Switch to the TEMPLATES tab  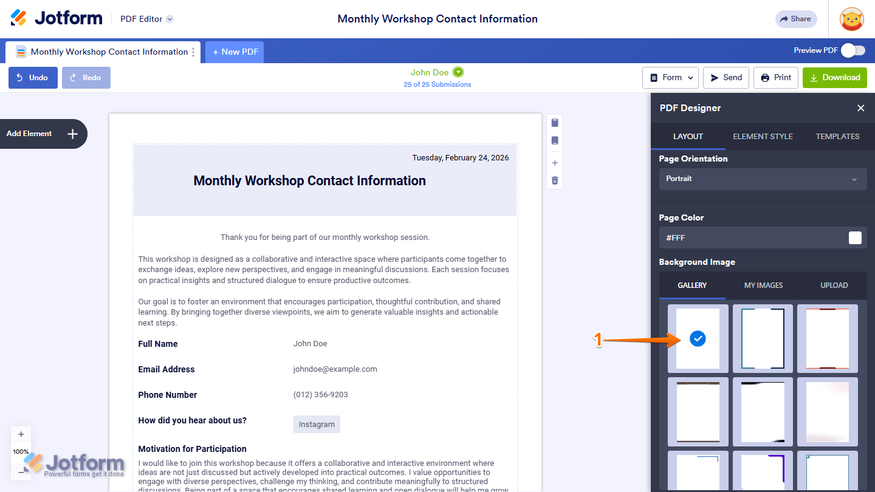coord(837,137)
